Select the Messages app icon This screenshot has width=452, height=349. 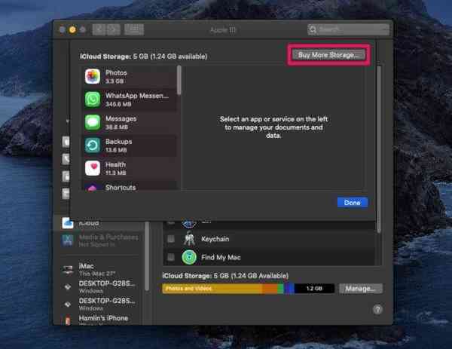pyautogui.click(x=93, y=122)
